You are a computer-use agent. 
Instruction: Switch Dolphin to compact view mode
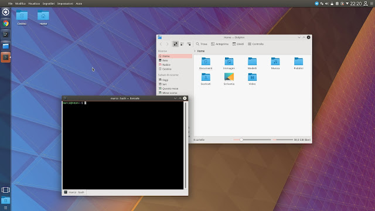(x=182, y=44)
